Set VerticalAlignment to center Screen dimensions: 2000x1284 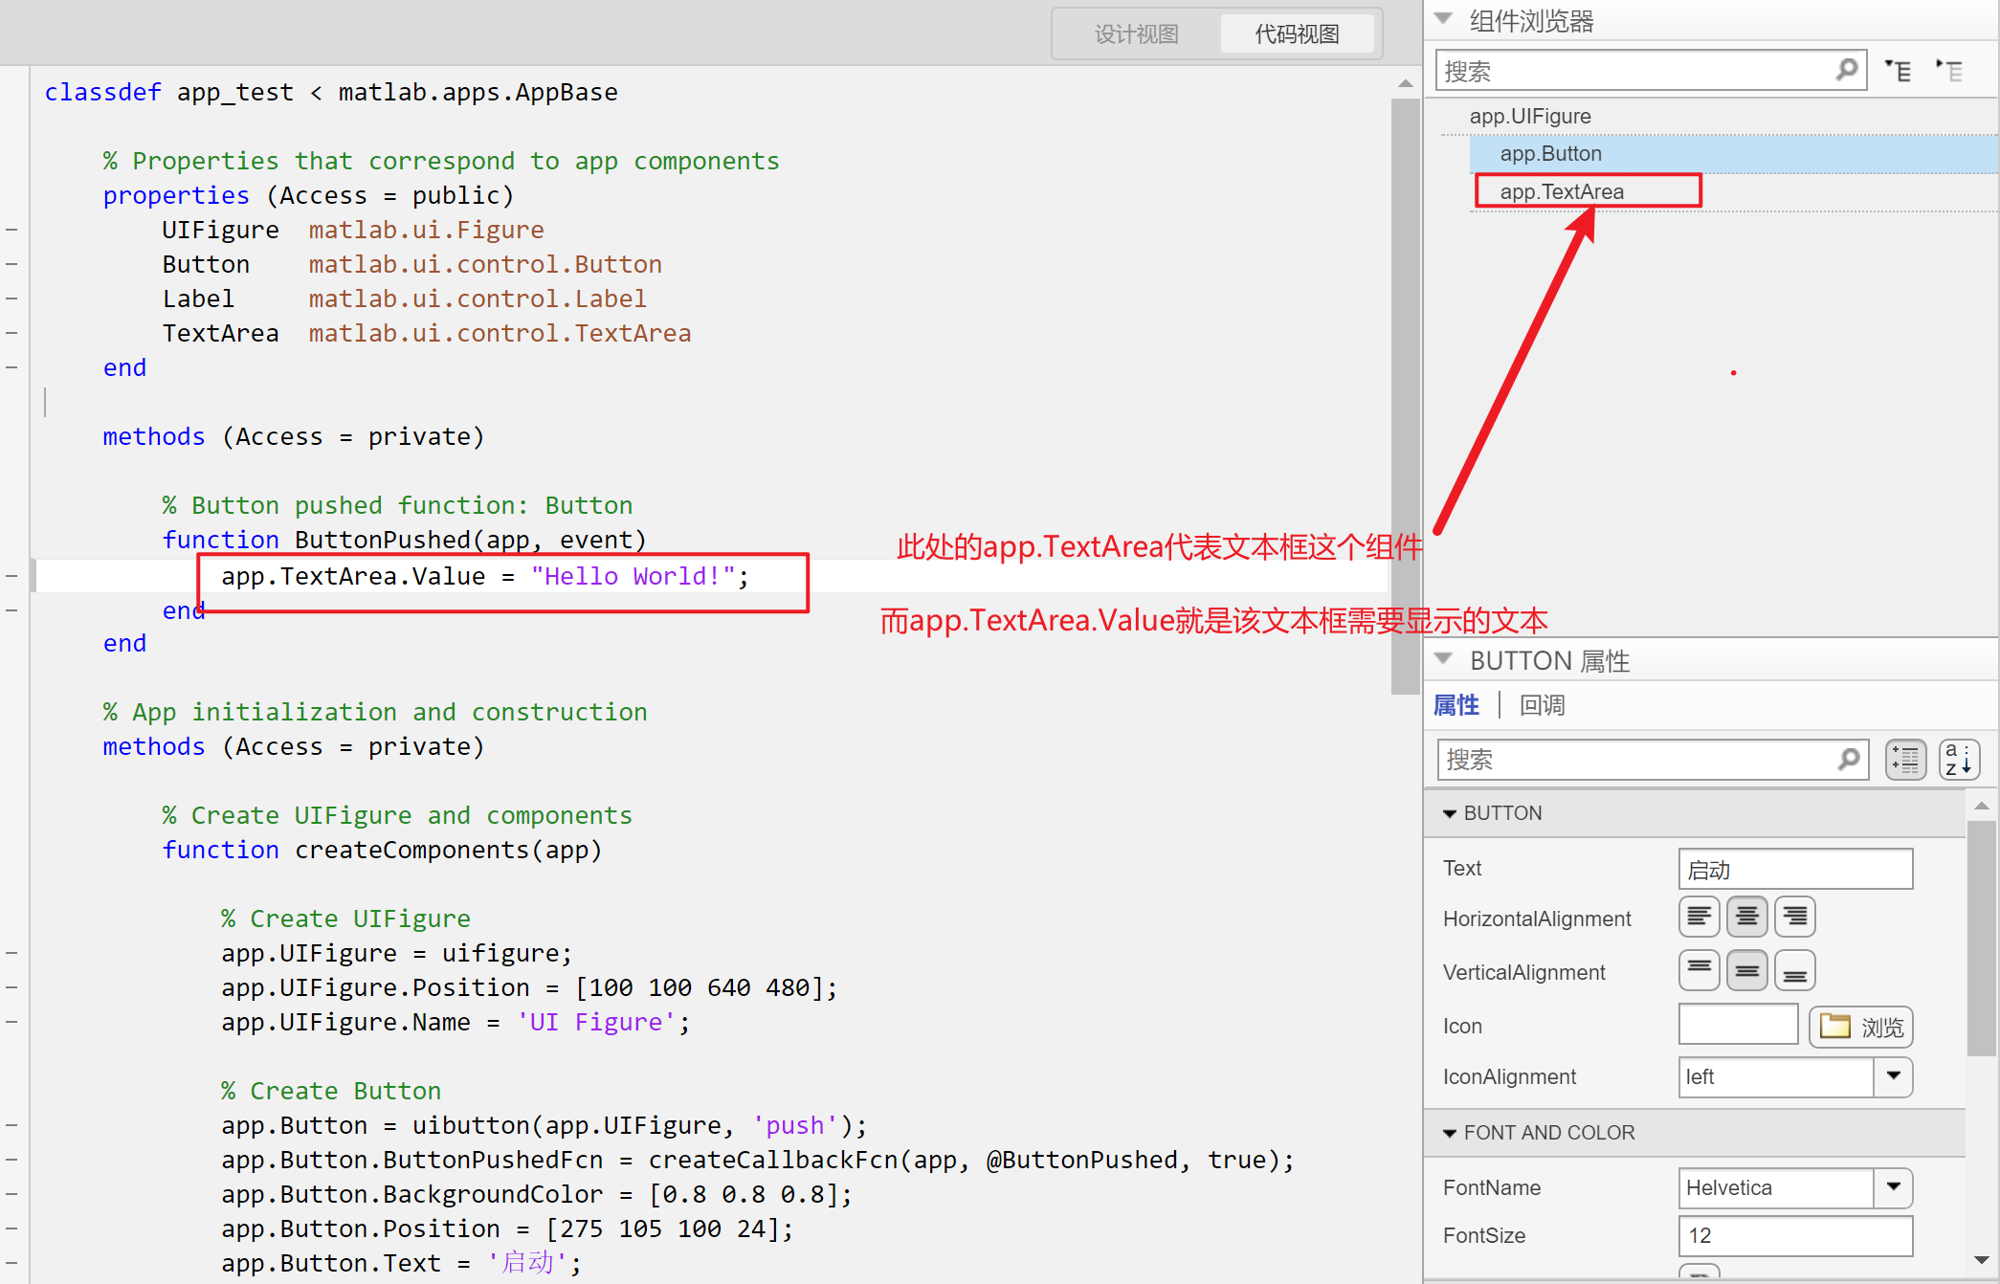click(1746, 969)
